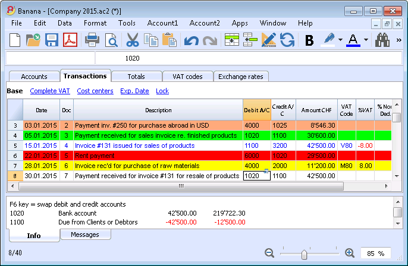Select the Base view
Image resolution: width=408 pixels, height=266 pixels.
15,91
